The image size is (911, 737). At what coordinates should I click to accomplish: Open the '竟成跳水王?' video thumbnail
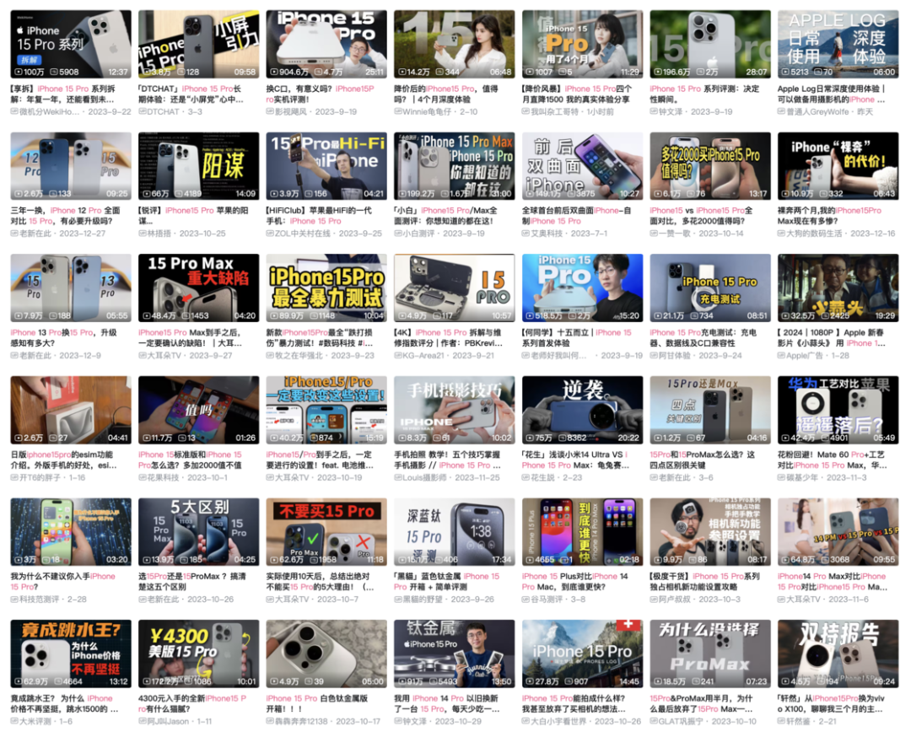tap(71, 654)
